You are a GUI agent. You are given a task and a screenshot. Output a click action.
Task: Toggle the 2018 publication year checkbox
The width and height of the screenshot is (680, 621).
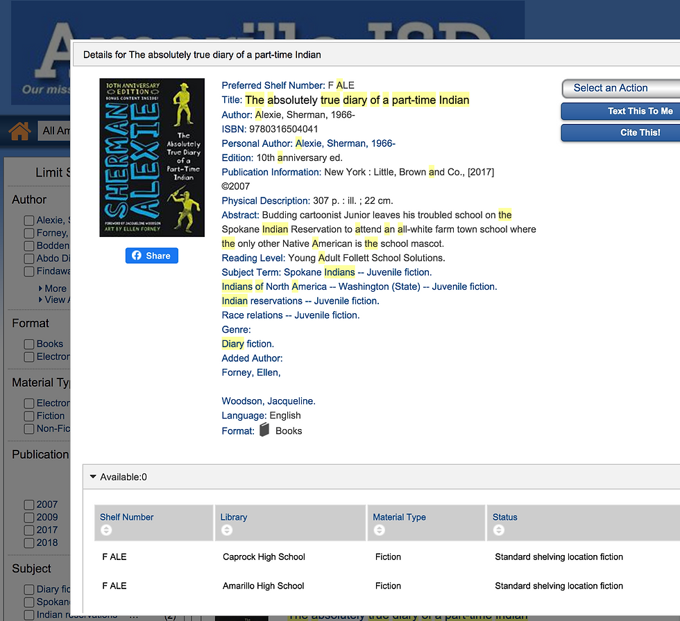[x=29, y=543]
